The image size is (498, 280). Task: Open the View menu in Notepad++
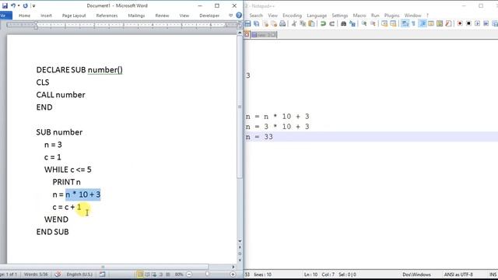(x=272, y=16)
